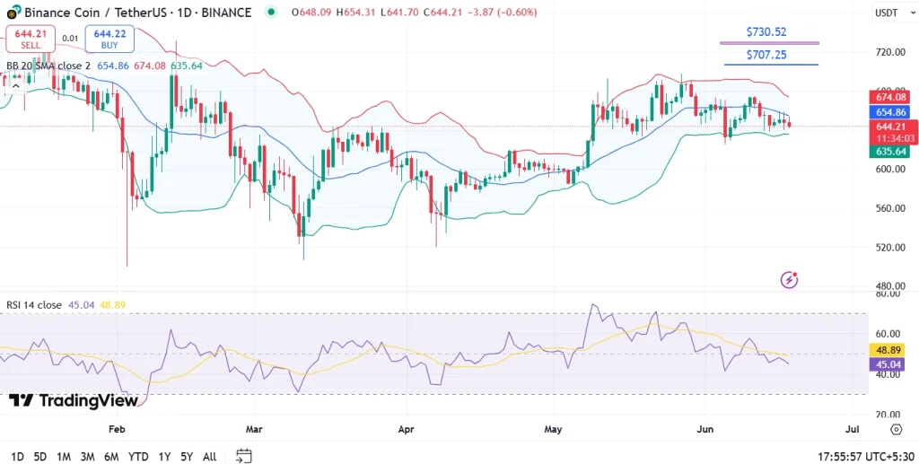
Task: Click the 644.22 BUY button
Action: (109, 39)
